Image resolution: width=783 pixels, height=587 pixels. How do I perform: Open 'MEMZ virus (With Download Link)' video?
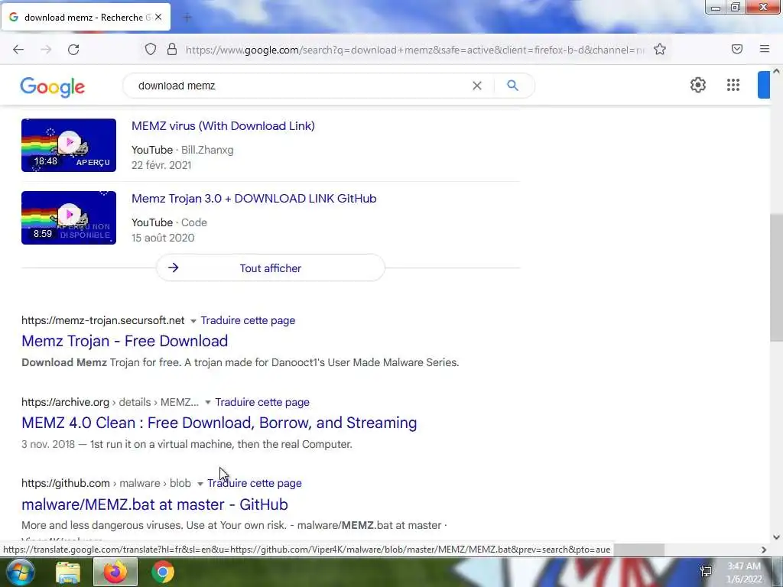[x=223, y=126]
